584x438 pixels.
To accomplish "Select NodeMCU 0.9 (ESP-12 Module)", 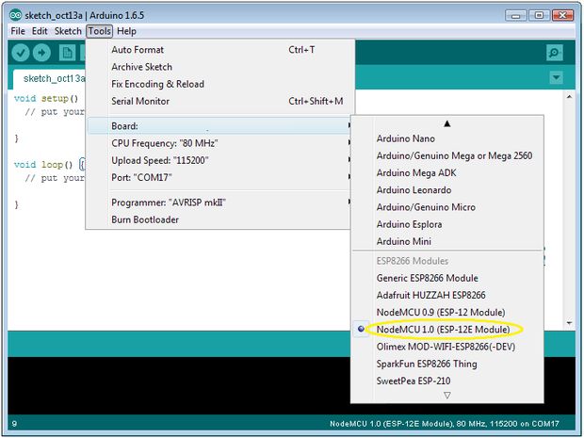I will [x=447, y=312].
